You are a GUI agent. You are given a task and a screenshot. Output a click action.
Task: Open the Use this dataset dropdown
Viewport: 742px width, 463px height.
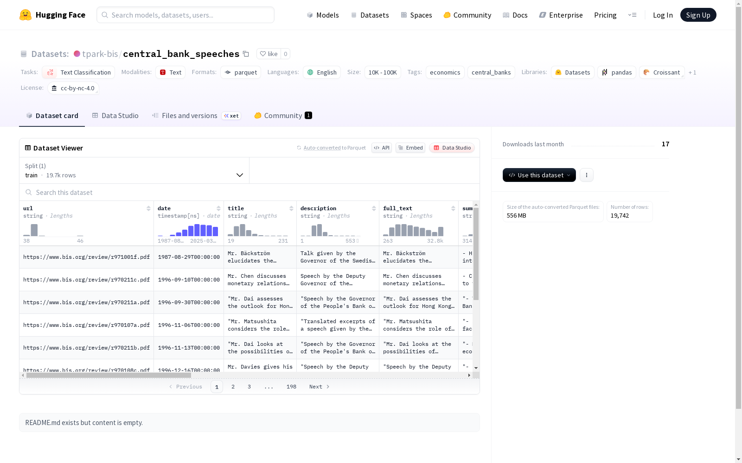point(539,175)
